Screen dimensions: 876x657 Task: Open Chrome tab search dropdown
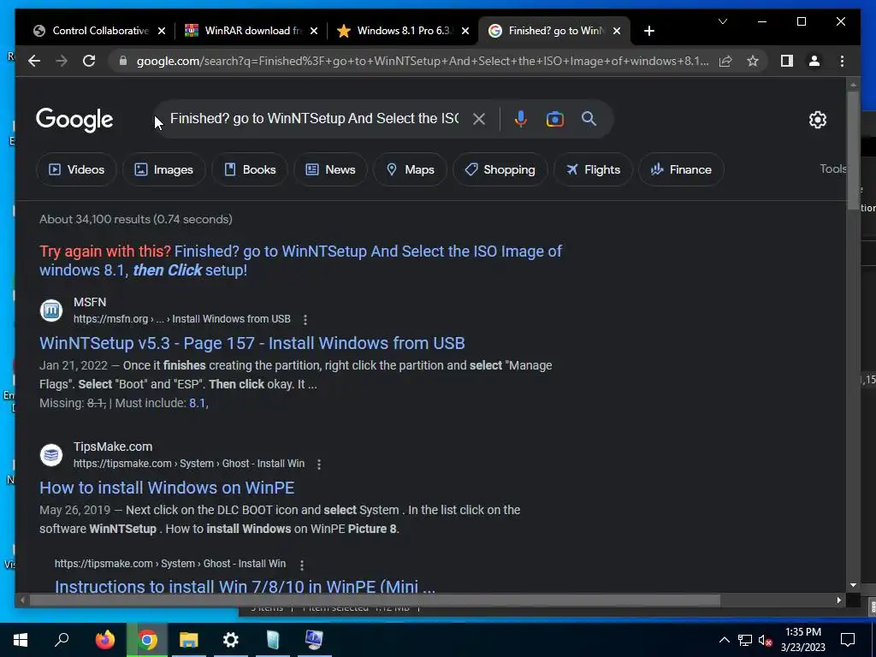point(722,21)
